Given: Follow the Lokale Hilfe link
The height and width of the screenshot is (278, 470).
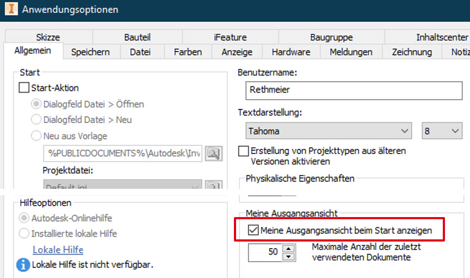Looking at the screenshot, I should click(58, 250).
